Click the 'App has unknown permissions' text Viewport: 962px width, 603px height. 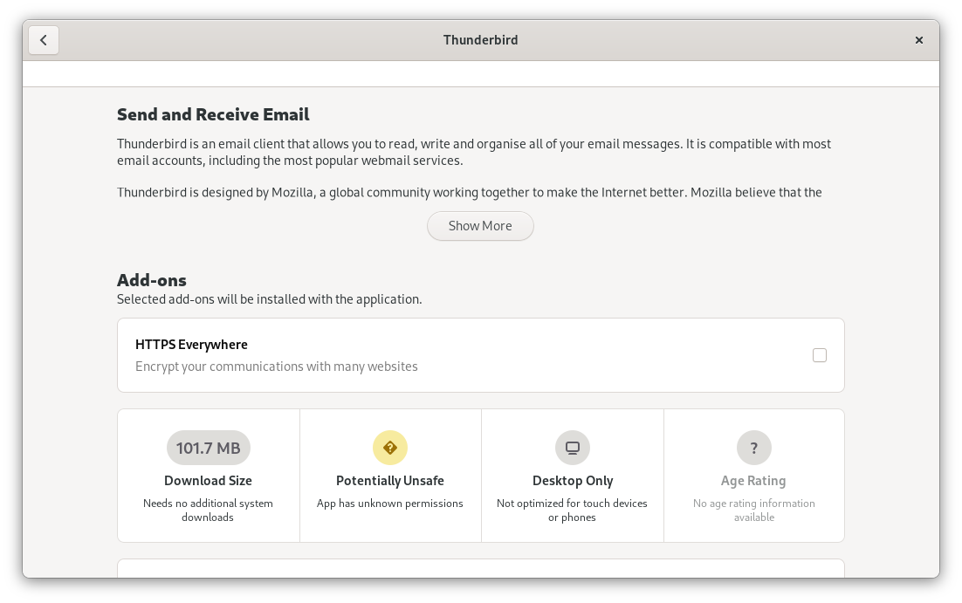click(x=389, y=503)
